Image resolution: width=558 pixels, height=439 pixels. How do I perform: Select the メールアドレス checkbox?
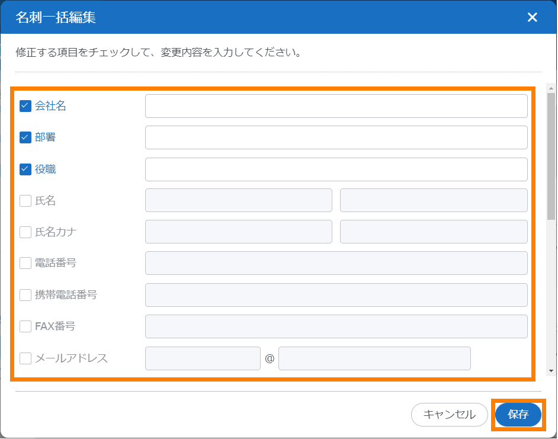pos(25,358)
